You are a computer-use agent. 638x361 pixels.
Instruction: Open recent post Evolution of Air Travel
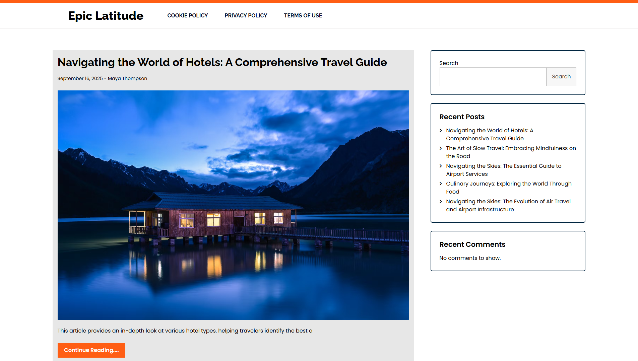[508, 205]
